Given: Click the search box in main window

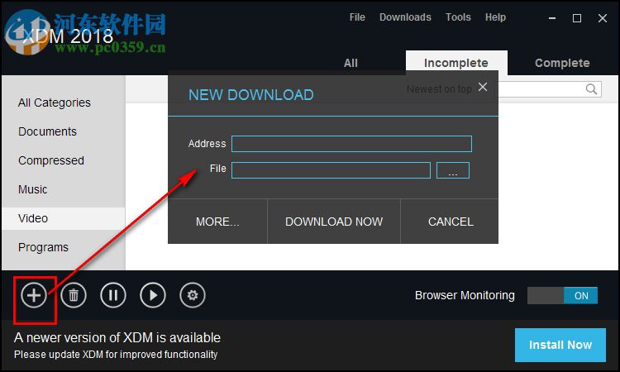Looking at the screenshot, I should pyautogui.click(x=550, y=89).
